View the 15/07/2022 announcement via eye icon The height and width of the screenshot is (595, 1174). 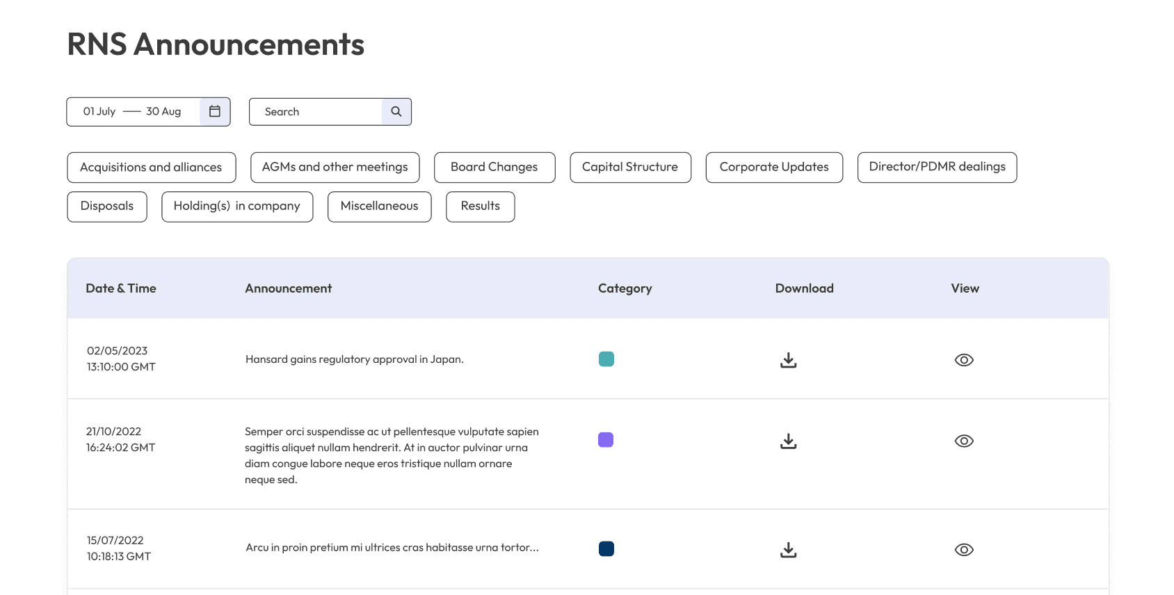coord(964,550)
